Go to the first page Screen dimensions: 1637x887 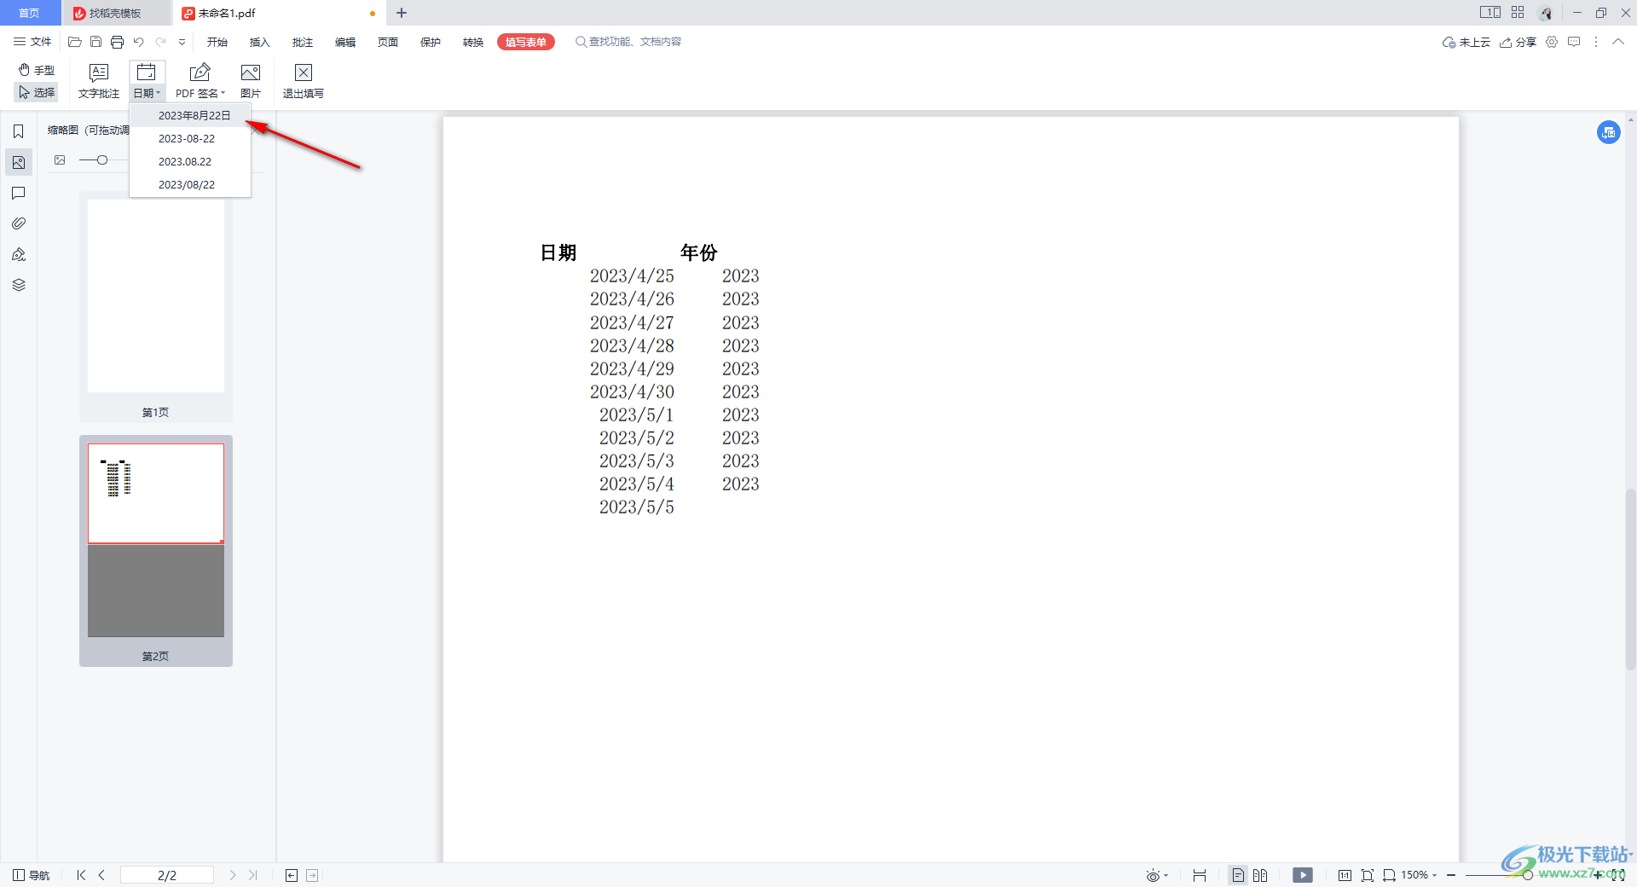[81, 875]
